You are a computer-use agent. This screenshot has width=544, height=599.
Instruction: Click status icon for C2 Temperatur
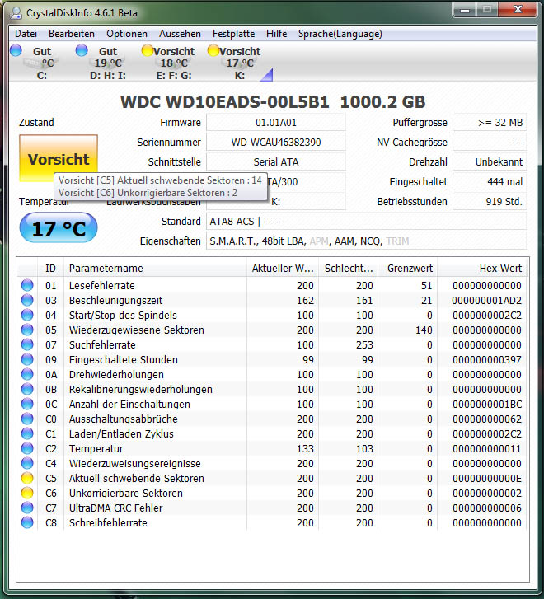[27, 448]
